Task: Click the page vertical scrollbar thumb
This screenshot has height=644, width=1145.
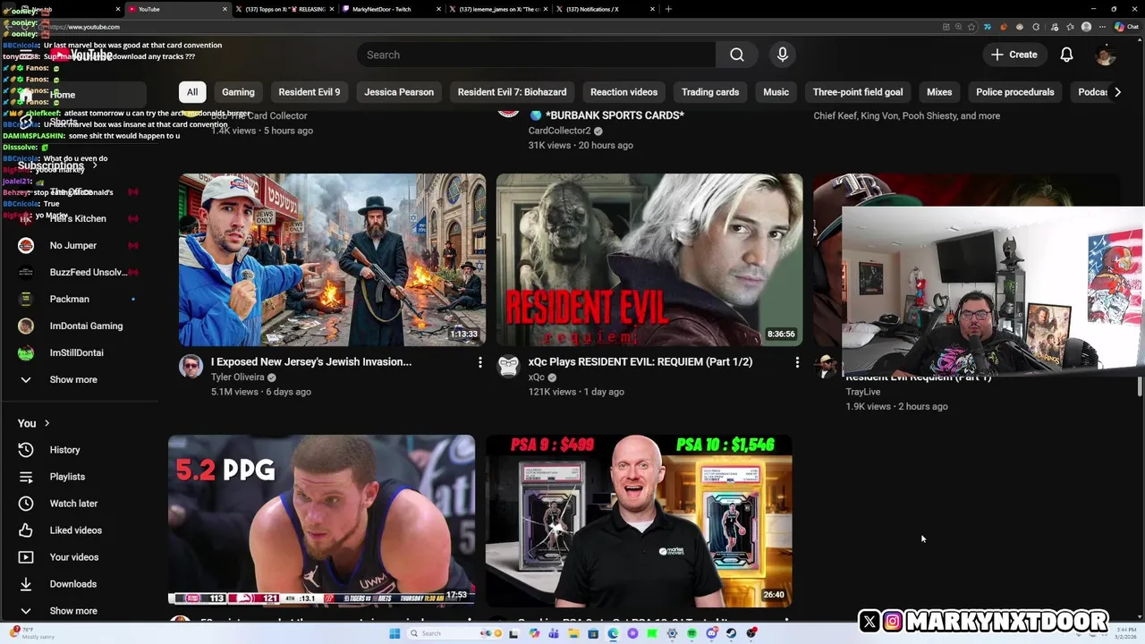Action: (1140, 386)
